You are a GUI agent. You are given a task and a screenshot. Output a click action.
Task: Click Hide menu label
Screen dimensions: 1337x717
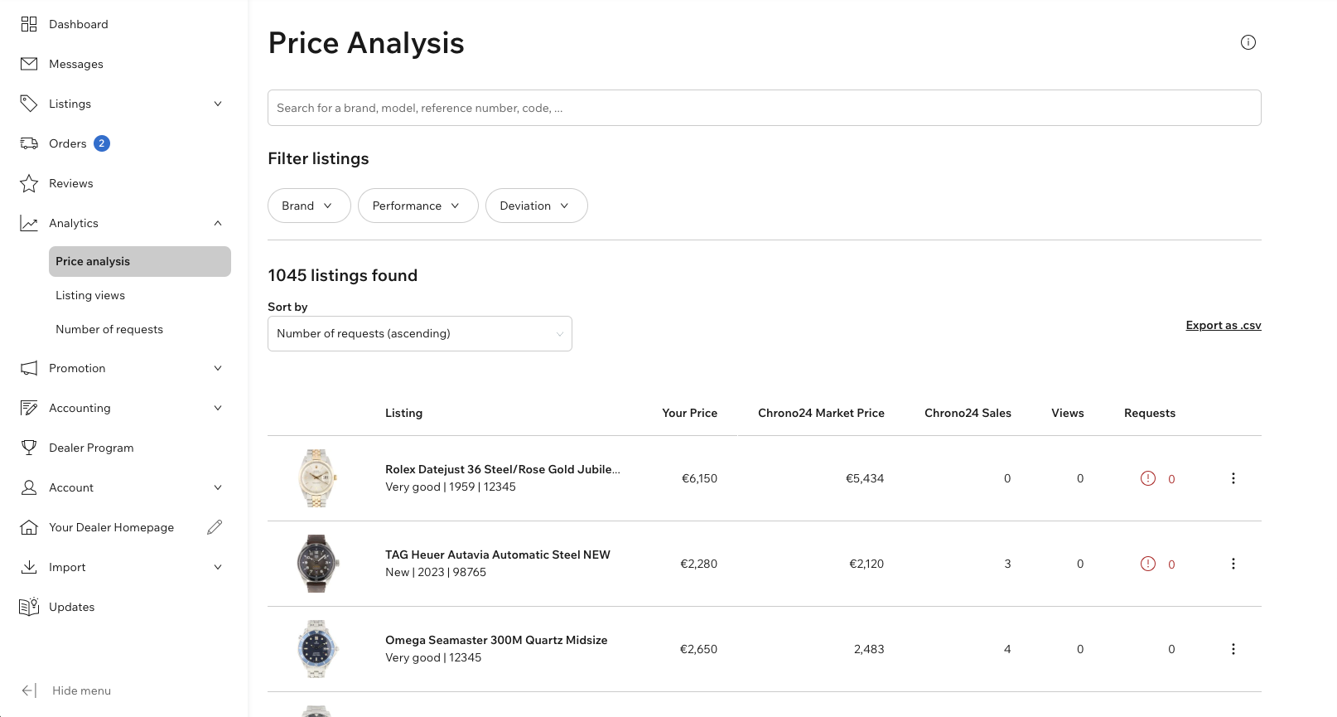81,690
